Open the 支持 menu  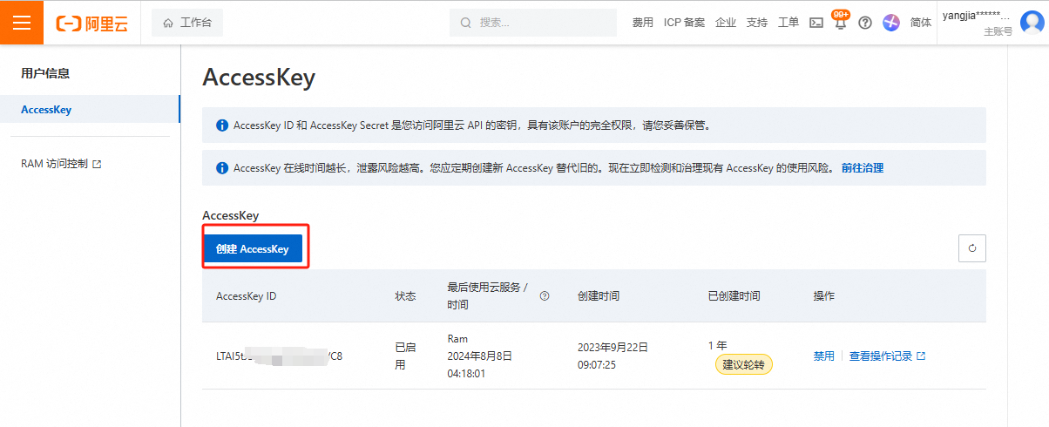coord(756,23)
